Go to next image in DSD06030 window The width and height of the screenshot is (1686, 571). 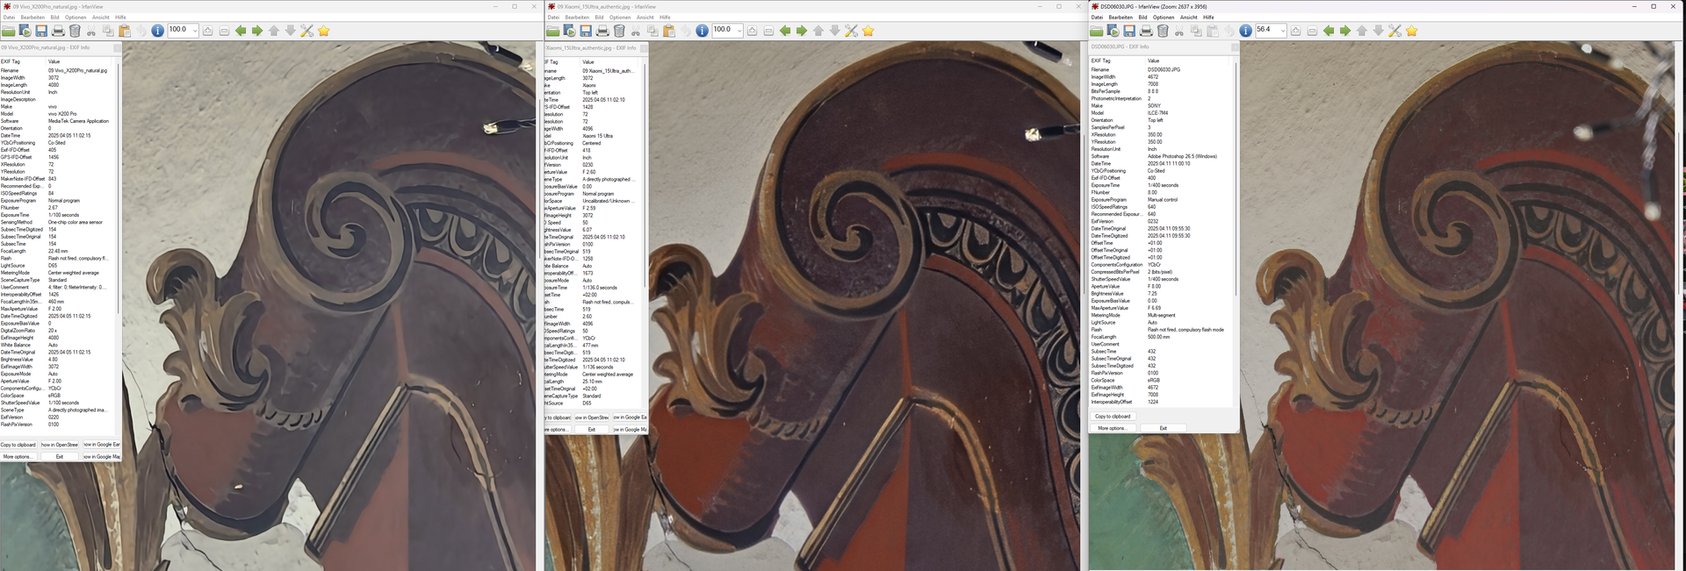click(x=1345, y=31)
